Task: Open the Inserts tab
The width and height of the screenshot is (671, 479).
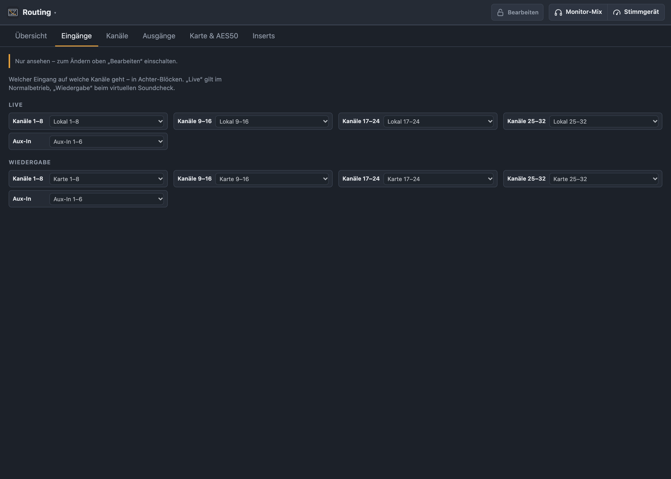Action: pyautogui.click(x=264, y=36)
